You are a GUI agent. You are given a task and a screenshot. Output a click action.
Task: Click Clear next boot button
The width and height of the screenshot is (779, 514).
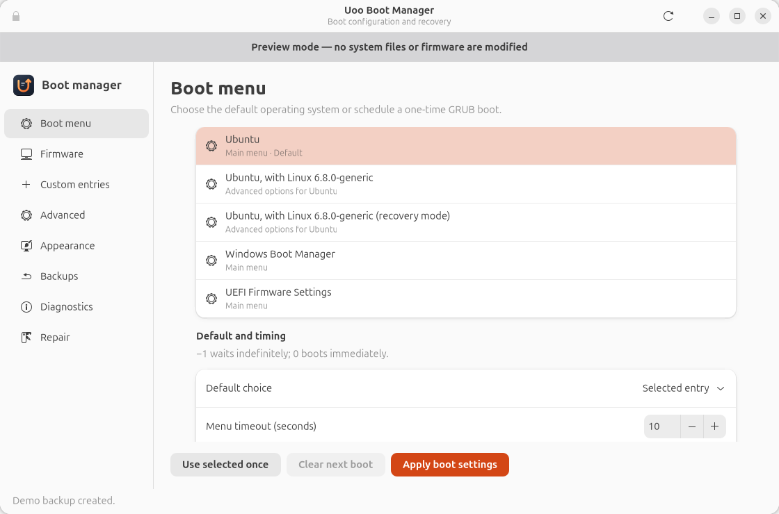tap(336, 465)
